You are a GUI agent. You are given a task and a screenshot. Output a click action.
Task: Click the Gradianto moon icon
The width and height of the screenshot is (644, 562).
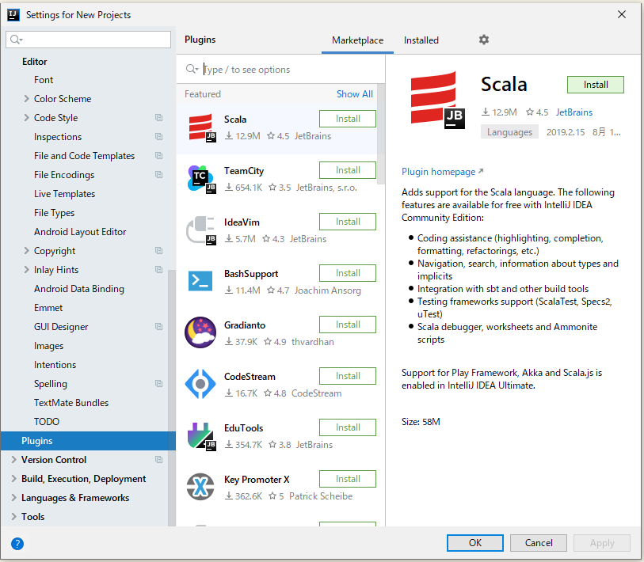[x=200, y=332]
